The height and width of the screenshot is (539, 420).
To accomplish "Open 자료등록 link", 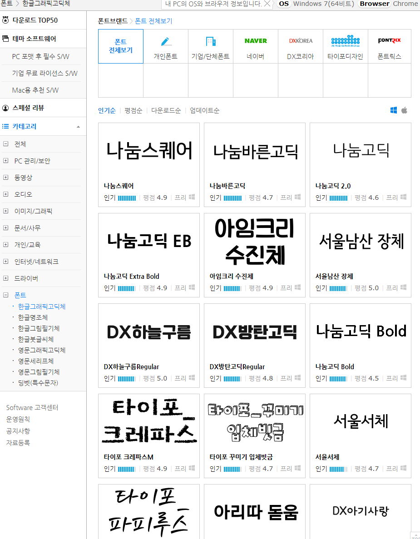I will tap(18, 443).
